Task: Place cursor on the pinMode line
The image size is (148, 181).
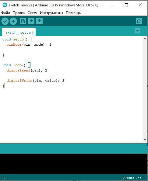Action: [x=29, y=44]
